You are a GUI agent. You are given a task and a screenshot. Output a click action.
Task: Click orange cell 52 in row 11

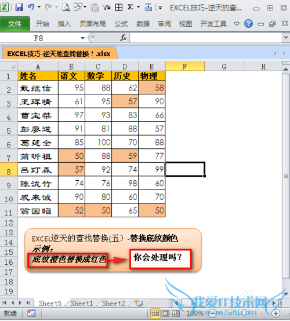pos(71,210)
